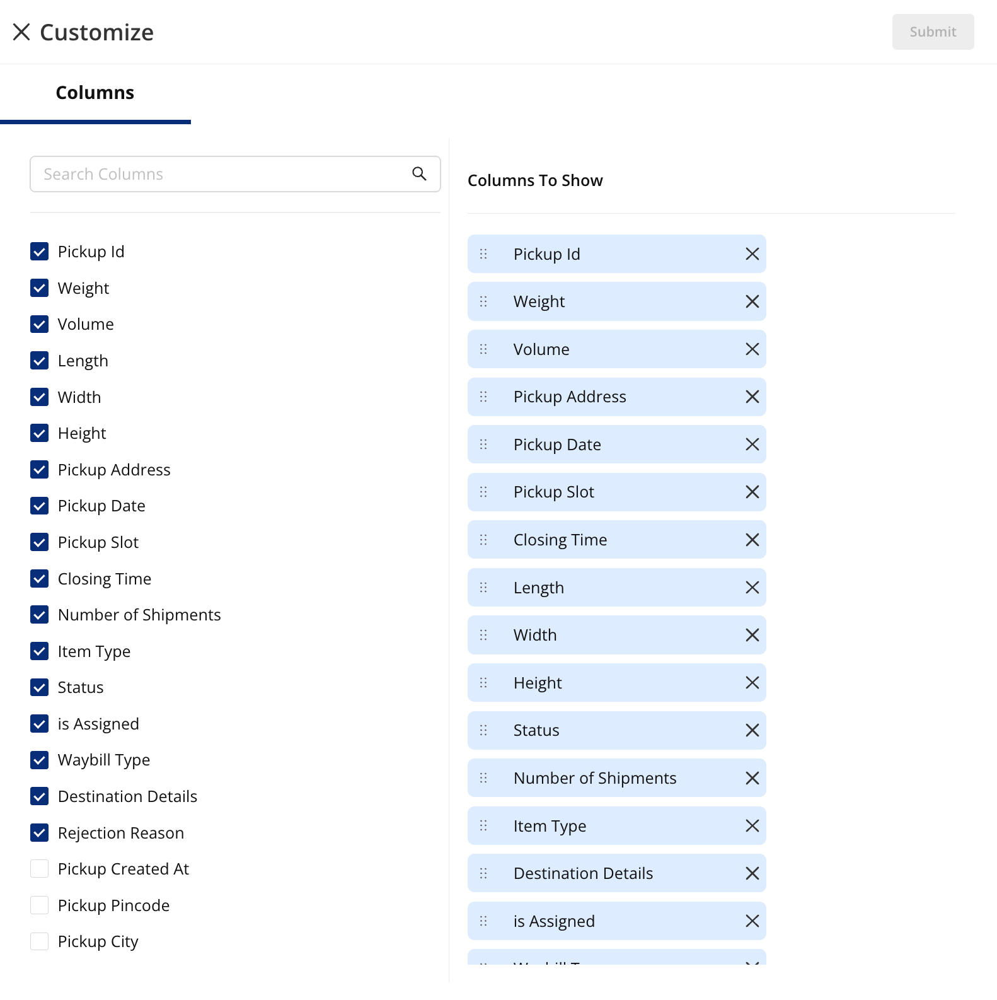Click drag handle of Pickup Slot item

click(483, 492)
